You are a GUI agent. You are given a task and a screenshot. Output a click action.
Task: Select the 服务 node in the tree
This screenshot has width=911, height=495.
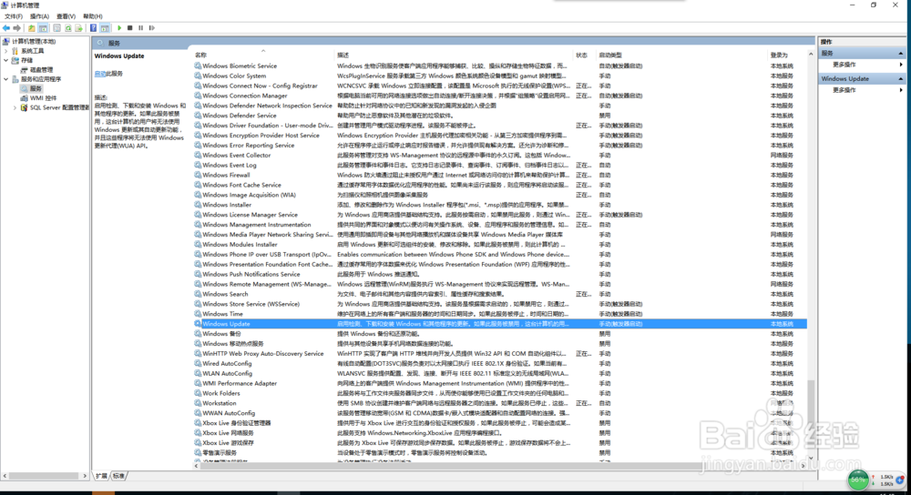click(x=36, y=89)
